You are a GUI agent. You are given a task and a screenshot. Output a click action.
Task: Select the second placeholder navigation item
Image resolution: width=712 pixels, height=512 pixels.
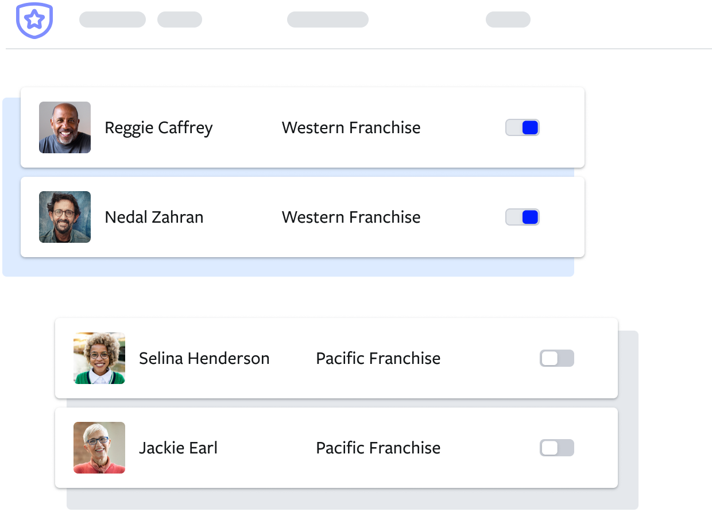pos(180,20)
